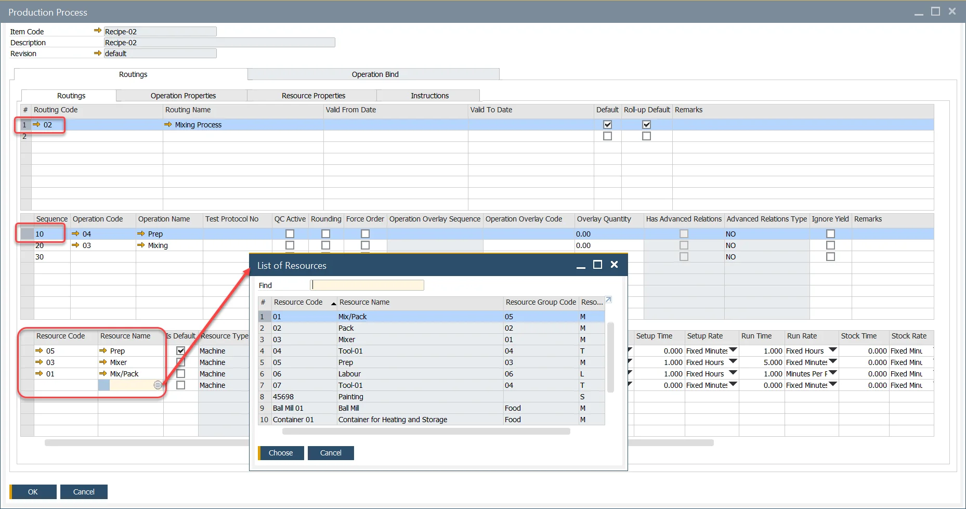The image size is (966, 509).
Task: Switch to the Operation Bind tab
Action: [374, 74]
